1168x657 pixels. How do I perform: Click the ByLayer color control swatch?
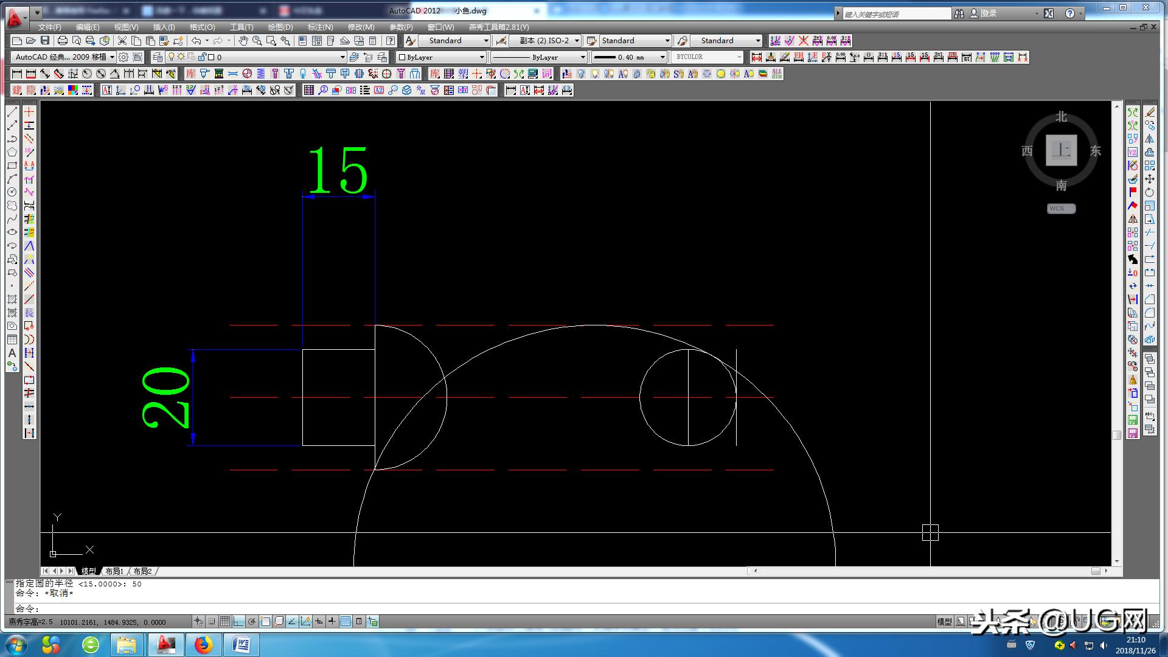(402, 57)
